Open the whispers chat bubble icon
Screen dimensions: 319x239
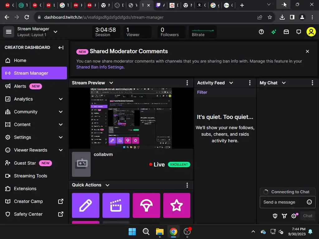(299, 32)
